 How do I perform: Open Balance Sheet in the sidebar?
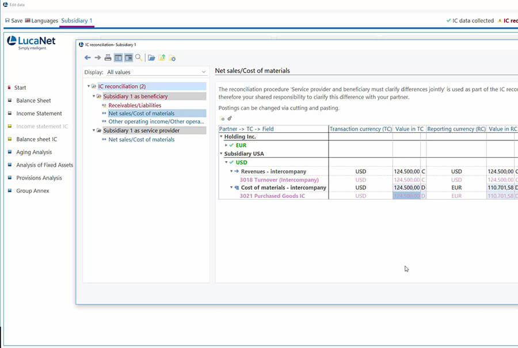33,100
